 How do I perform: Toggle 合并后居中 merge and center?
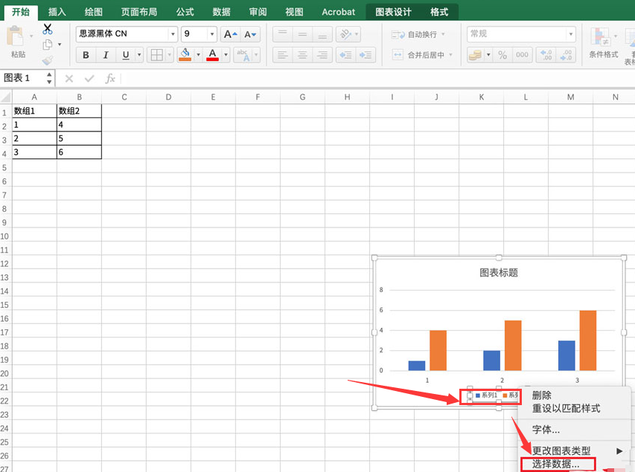418,54
